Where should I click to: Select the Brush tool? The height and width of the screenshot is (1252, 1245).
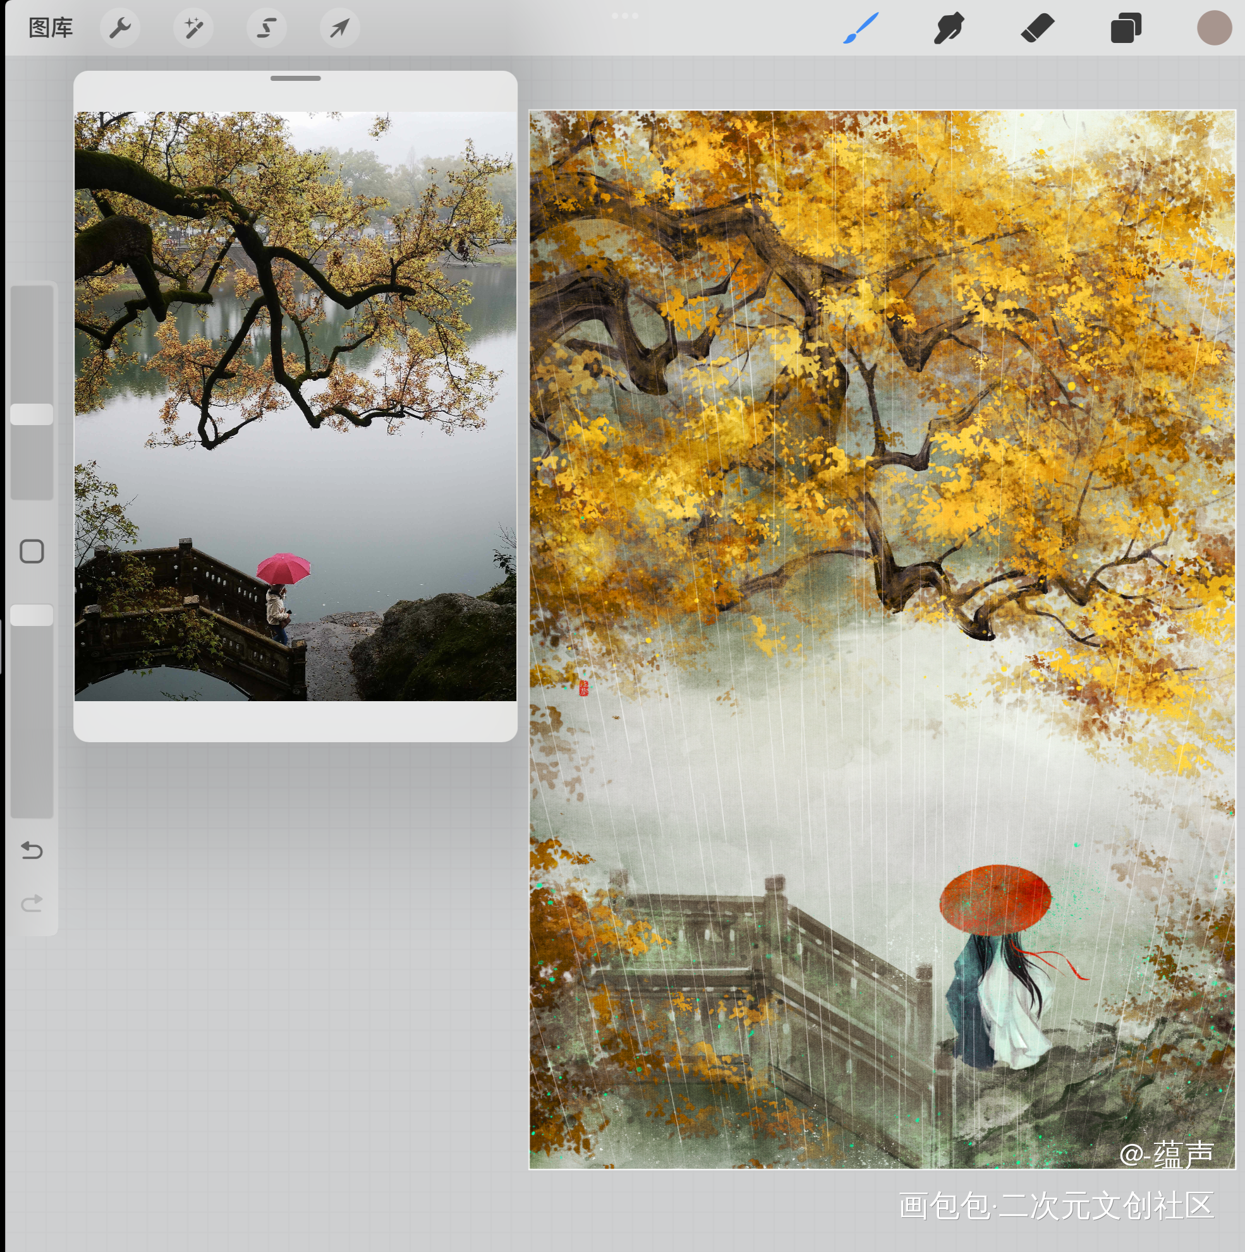[861, 28]
